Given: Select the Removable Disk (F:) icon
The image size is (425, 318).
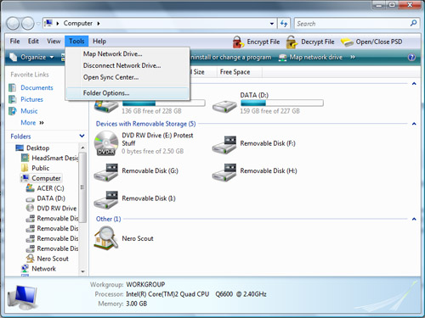Looking at the screenshot, I should click(224, 144).
